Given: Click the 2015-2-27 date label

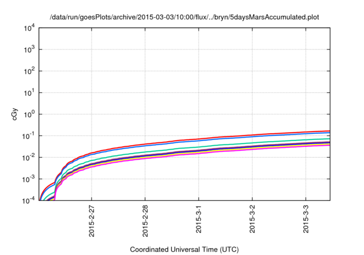Looking at the screenshot, I should pos(92,221).
